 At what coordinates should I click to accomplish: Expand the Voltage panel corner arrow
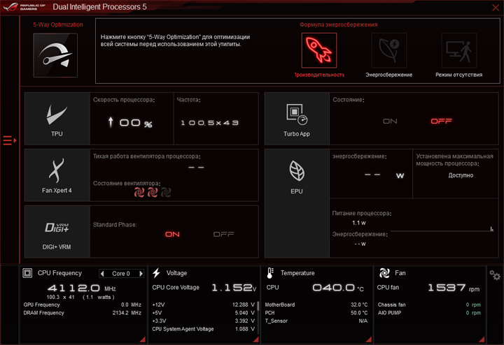point(256,339)
